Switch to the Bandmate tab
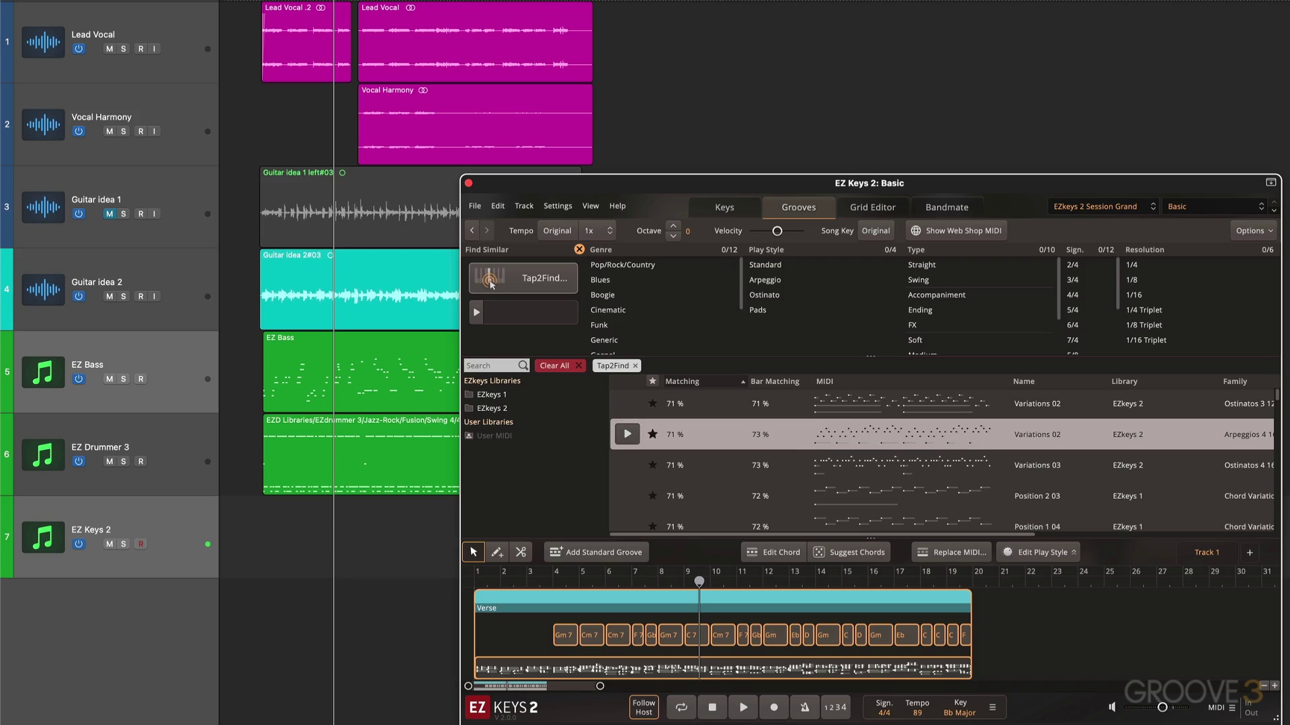The height and width of the screenshot is (725, 1290). point(947,207)
